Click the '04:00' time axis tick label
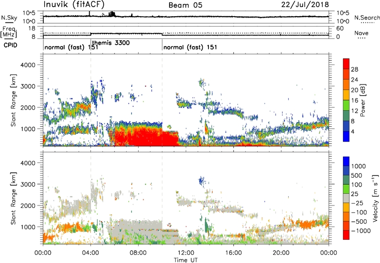380x263 pixels. (x=90, y=253)
